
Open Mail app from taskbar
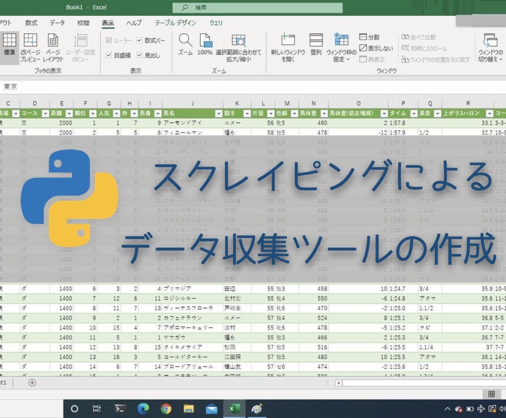pos(212,409)
